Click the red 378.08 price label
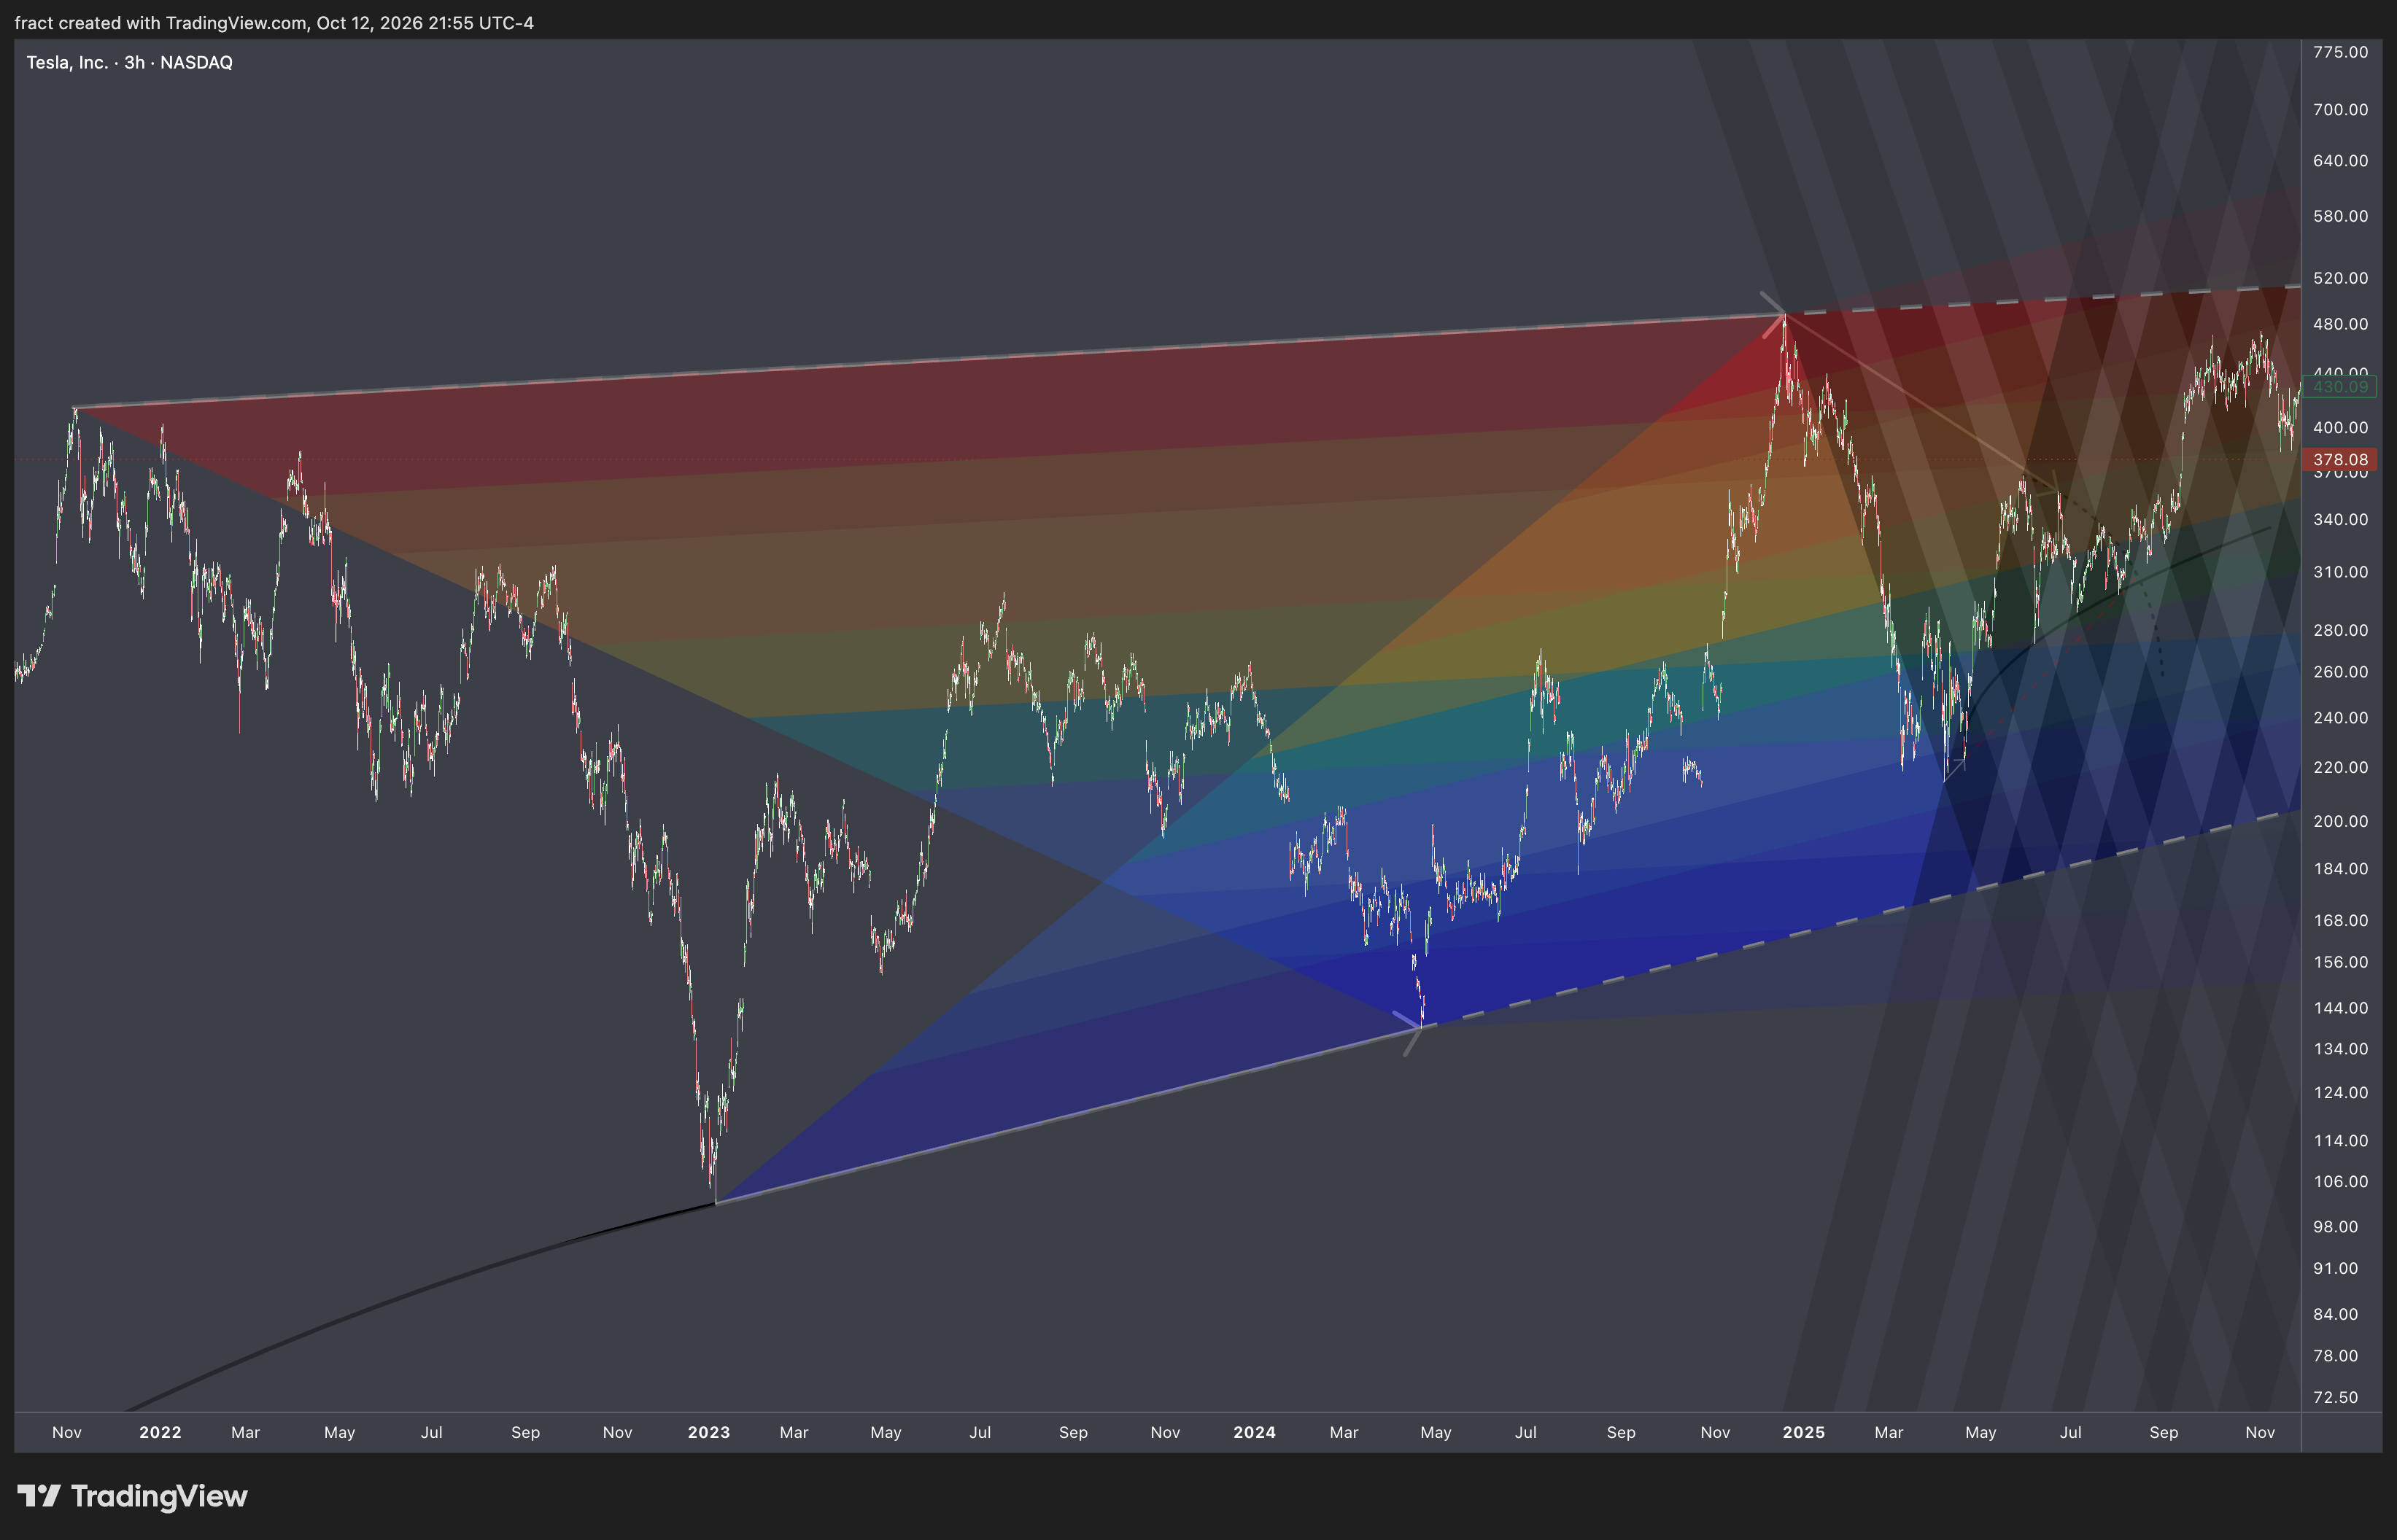The width and height of the screenshot is (2397, 1540). click(x=2340, y=460)
